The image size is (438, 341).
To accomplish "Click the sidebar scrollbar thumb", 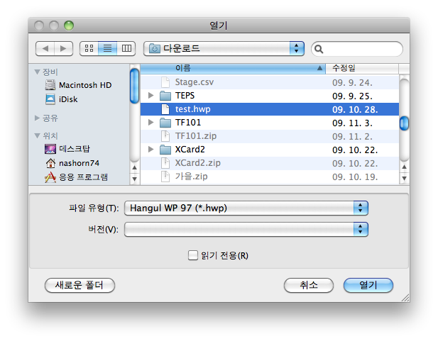I will (135, 86).
